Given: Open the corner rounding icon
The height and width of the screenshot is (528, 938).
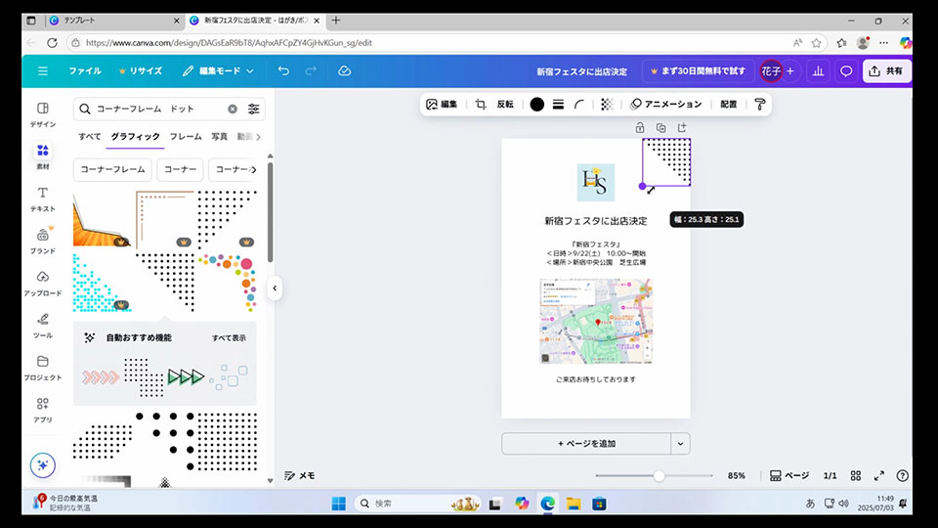Looking at the screenshot, I should [579, 105].
